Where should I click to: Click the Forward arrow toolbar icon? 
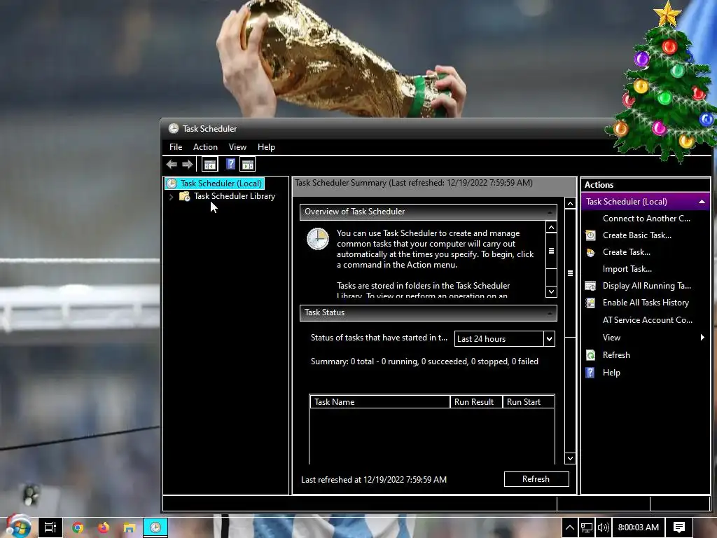(187, 164)
